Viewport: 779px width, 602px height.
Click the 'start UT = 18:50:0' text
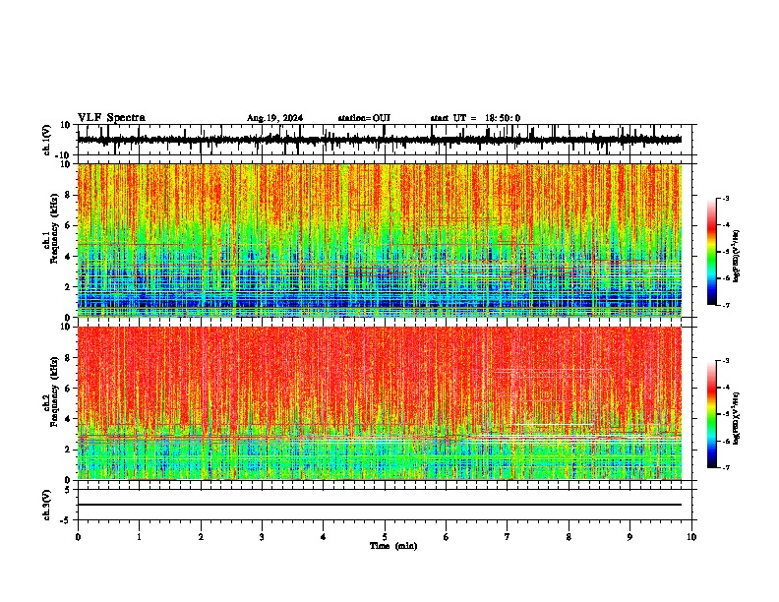tap(475, 118)
